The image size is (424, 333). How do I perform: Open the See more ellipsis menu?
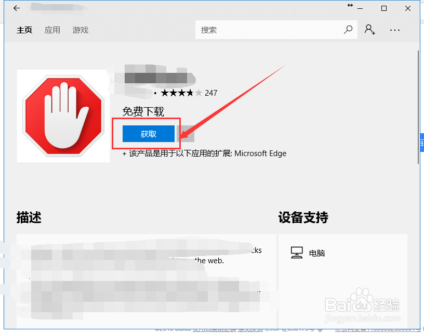click(x=394, y=30)
